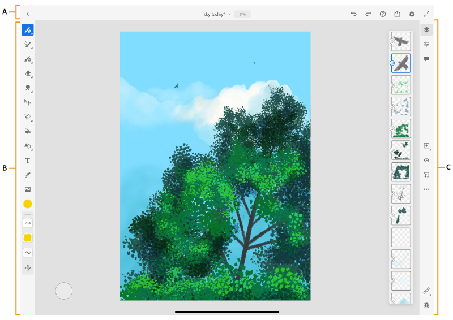The width and height of the screenshot is (453, 320).
Task: Click the bug report icon
Action: coord(426,305)
